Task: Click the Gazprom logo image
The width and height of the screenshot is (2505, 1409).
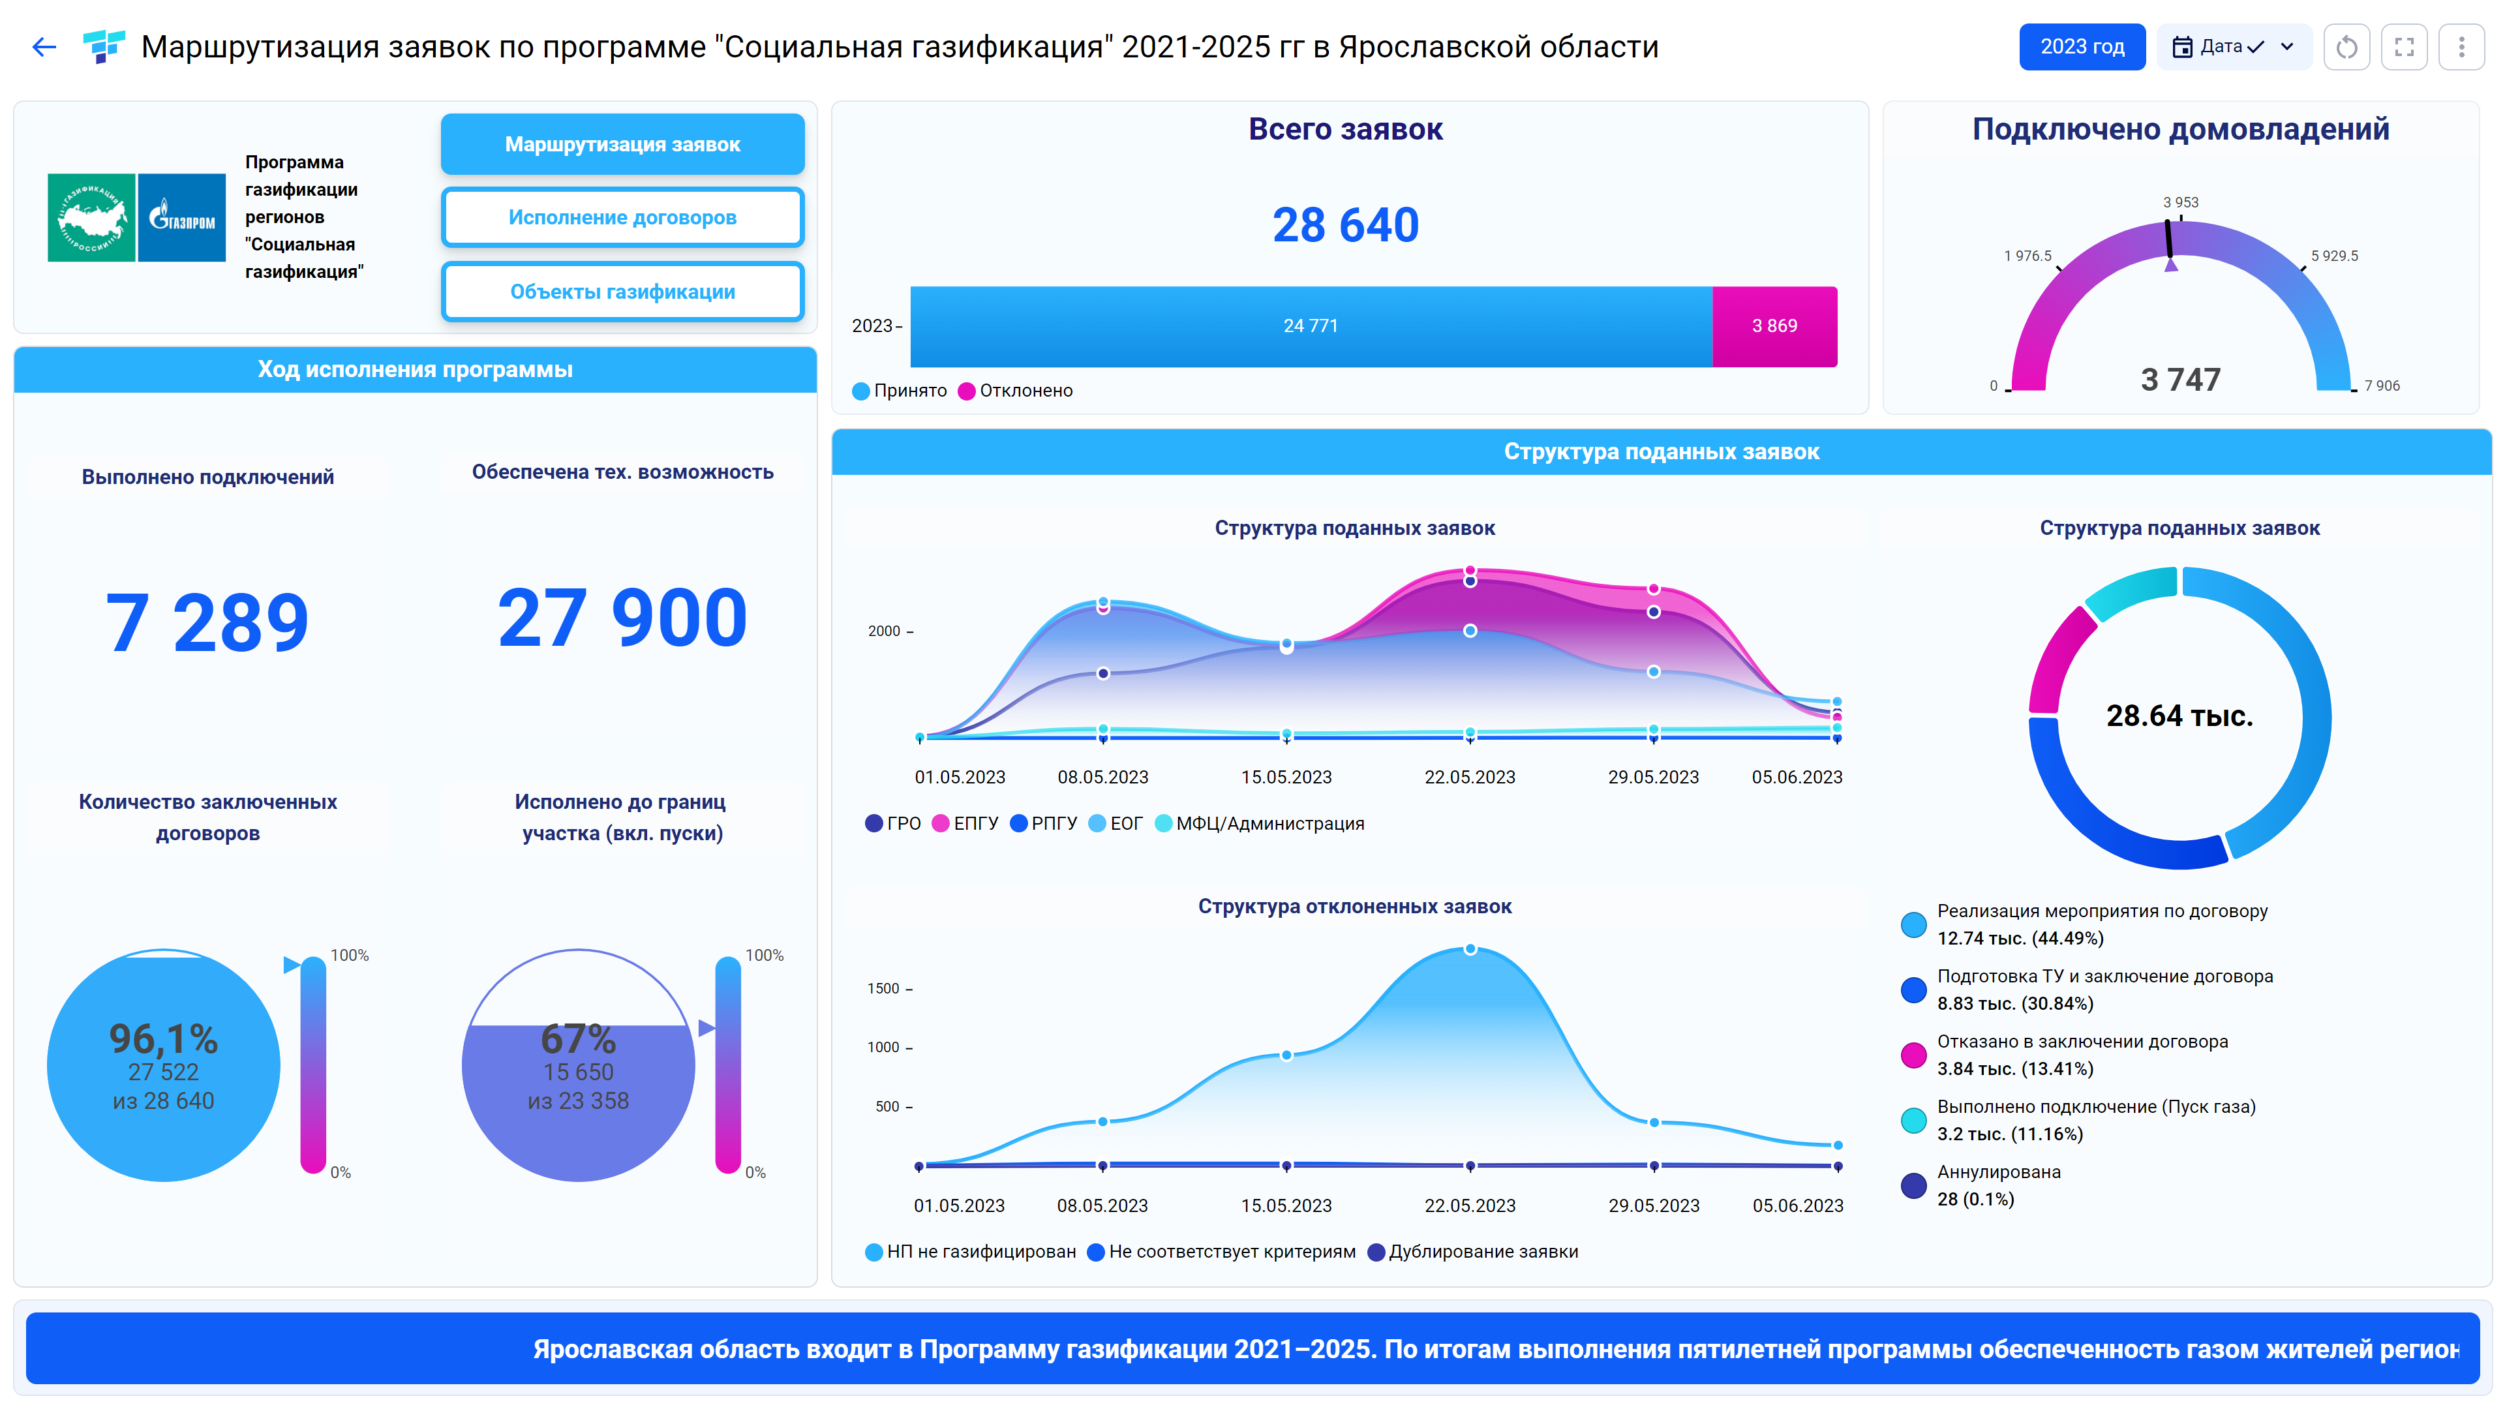Action: tap(182, 217)
